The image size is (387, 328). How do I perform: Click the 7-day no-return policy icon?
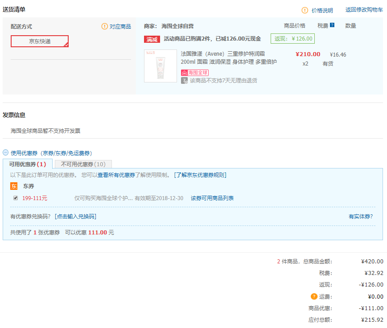[x=184, y=81]
